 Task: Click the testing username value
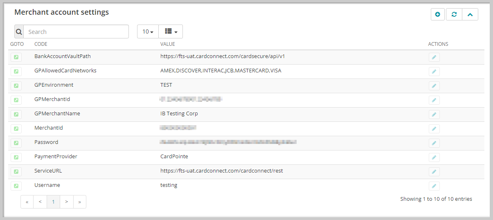169,185
